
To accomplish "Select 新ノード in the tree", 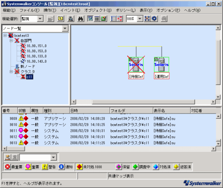I will (x=28, y=66).
